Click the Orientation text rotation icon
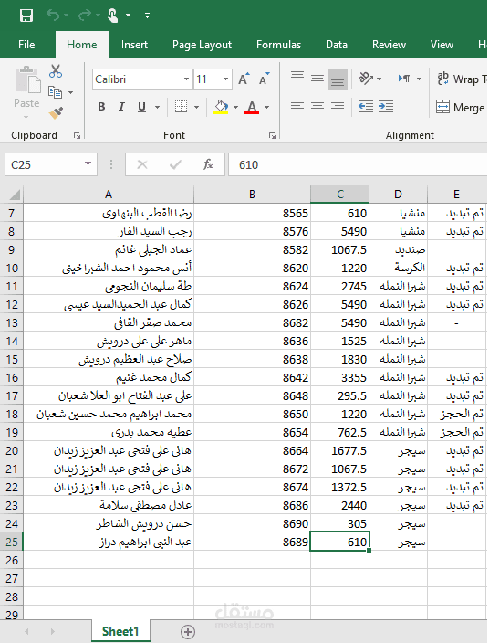 [x=366, y=78]
